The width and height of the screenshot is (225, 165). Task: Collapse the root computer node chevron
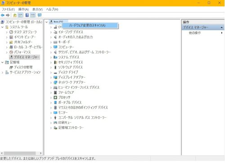tap(47, 22)
